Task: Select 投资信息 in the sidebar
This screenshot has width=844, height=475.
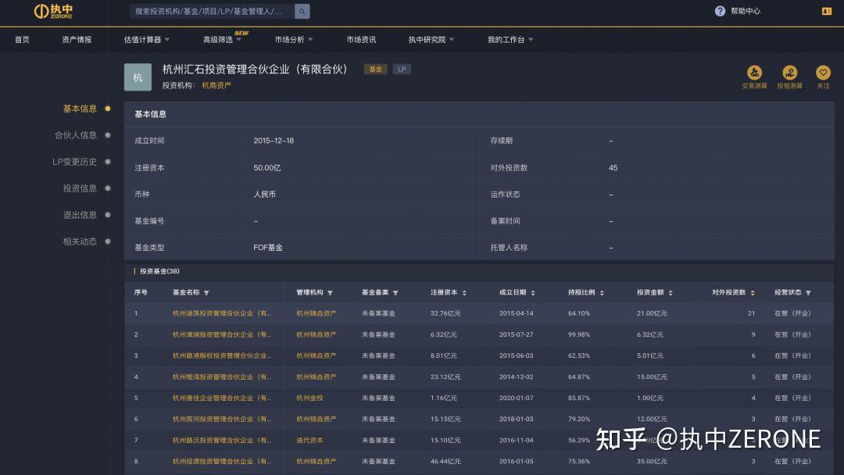Action: coord(80,188)
